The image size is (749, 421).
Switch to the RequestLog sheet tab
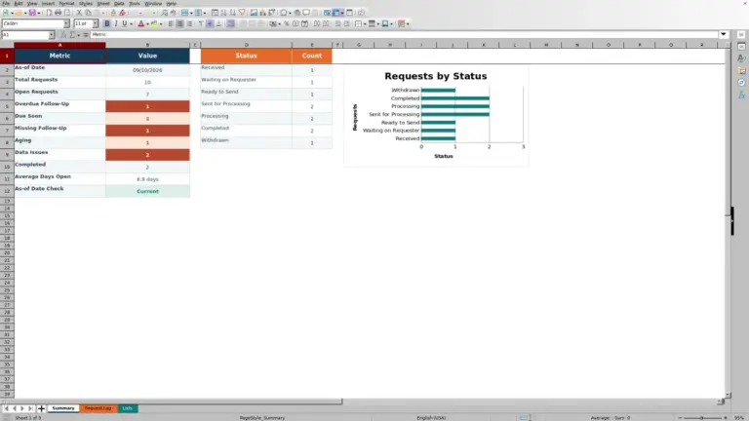[98, 408]
